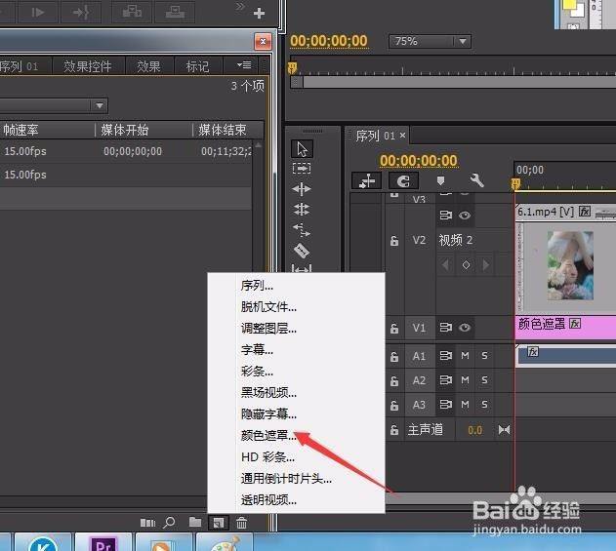Image resolution: width=616 pixels, height=551 pixels.
Task: Switch to the 标记 tab
Action: 197,66
